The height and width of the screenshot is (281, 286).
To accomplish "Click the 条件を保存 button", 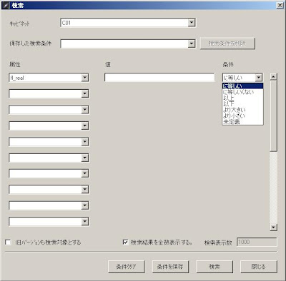I will coord(170,267).
